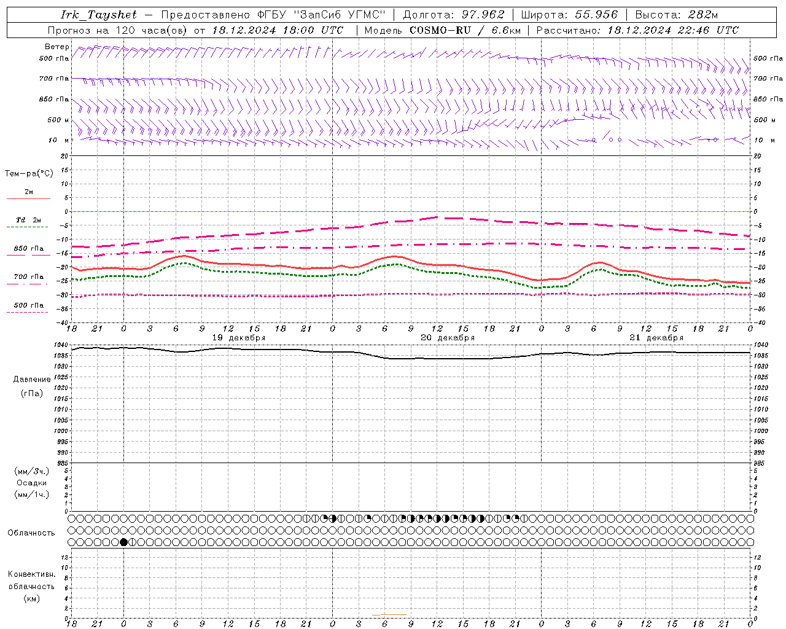Click the 'Облачность' cloudiness label

31,533
